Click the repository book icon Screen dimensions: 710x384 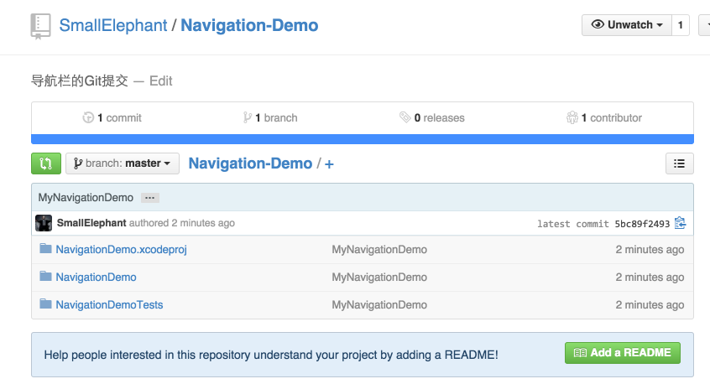[x=40, y=26]
